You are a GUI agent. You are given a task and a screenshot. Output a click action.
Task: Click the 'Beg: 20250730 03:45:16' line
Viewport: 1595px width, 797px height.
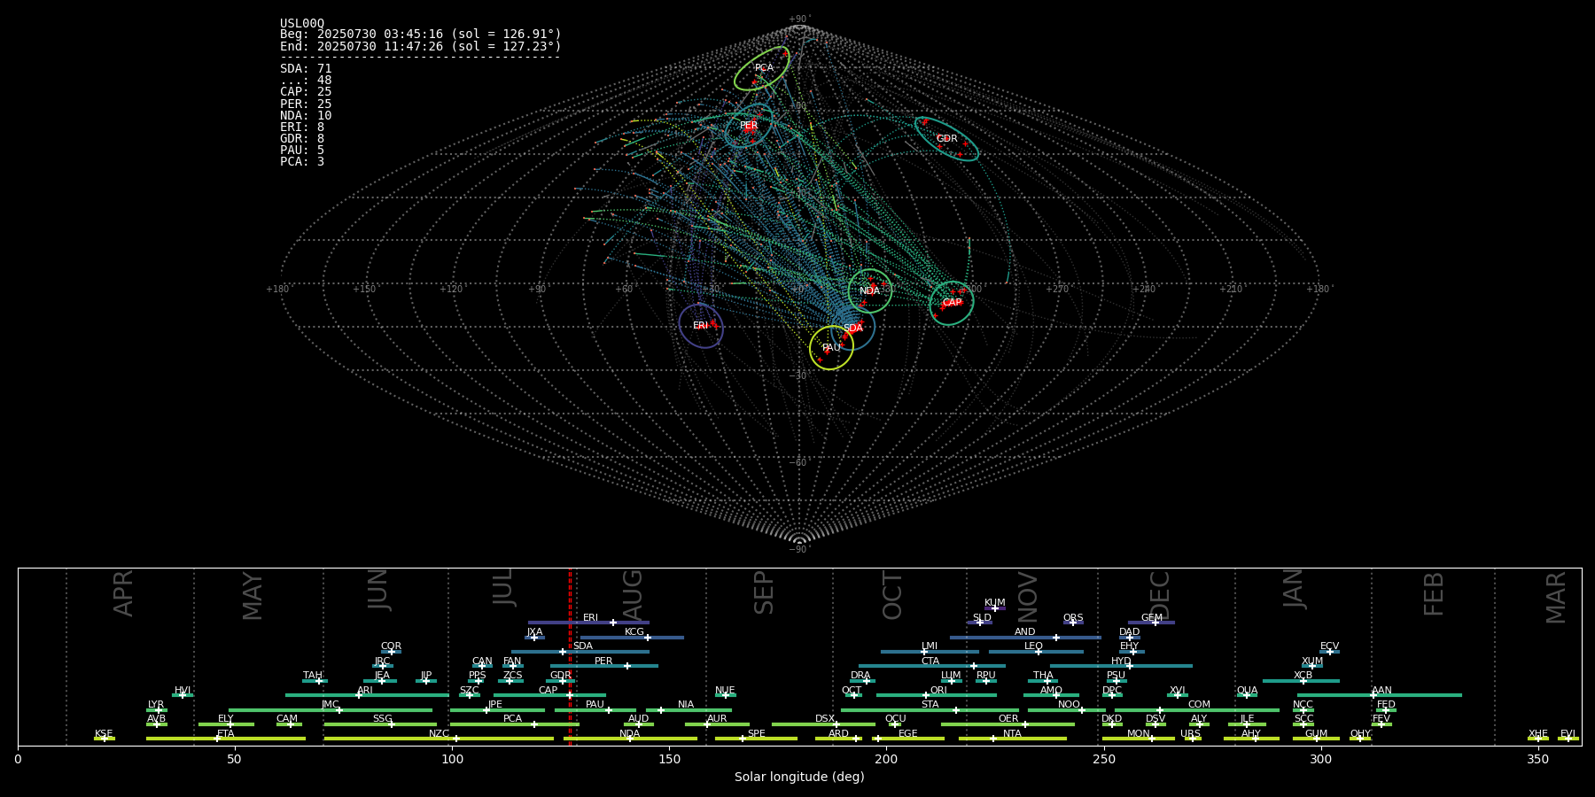pos(421,35)
